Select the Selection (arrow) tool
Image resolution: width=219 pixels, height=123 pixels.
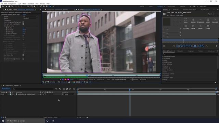(x=6, y=6)
